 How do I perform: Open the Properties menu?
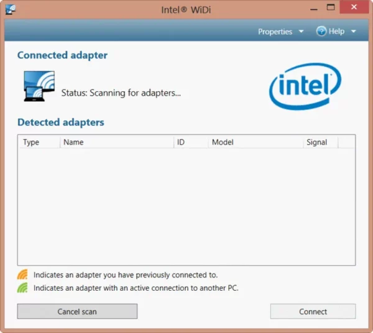point(275,32)
